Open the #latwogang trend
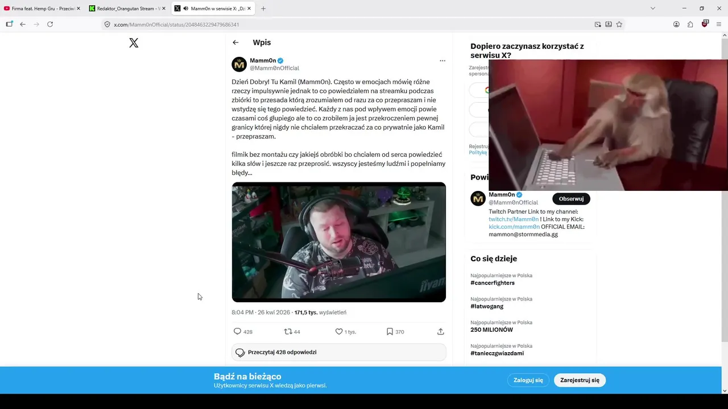Screen dimensions: 728x409 pos(487,306)
